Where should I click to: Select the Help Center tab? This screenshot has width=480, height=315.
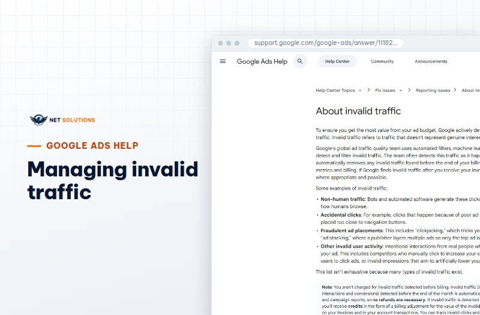(x=337, y=61)
